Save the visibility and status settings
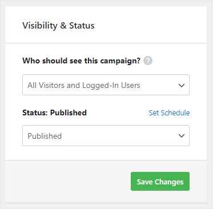 pyautogui.click(x=160, y=182)
